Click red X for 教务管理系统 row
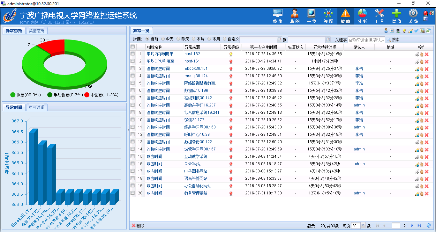 (x=426, y=193)
